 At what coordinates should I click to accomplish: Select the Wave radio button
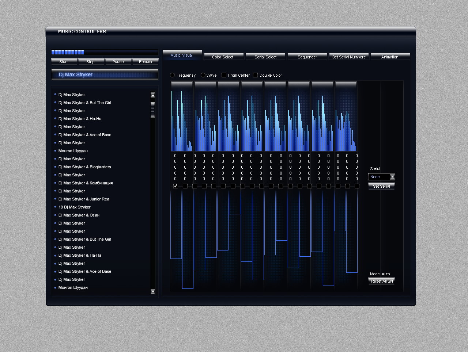pos(203,75)
